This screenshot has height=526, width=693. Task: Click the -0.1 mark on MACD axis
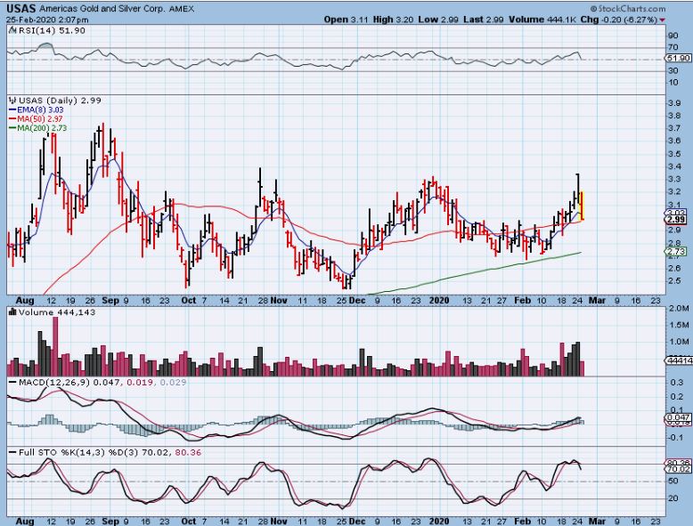pos(676,437)
